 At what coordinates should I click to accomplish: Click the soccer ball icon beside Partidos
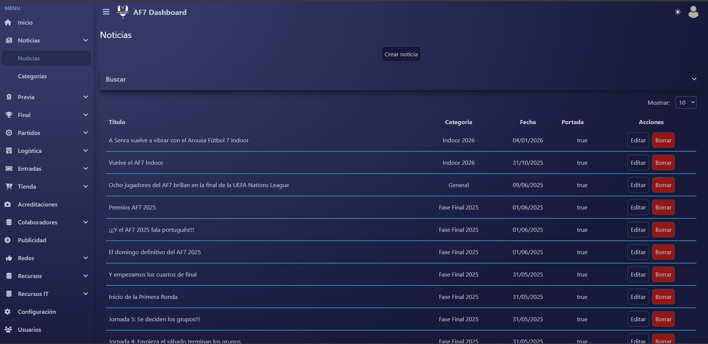9,133
